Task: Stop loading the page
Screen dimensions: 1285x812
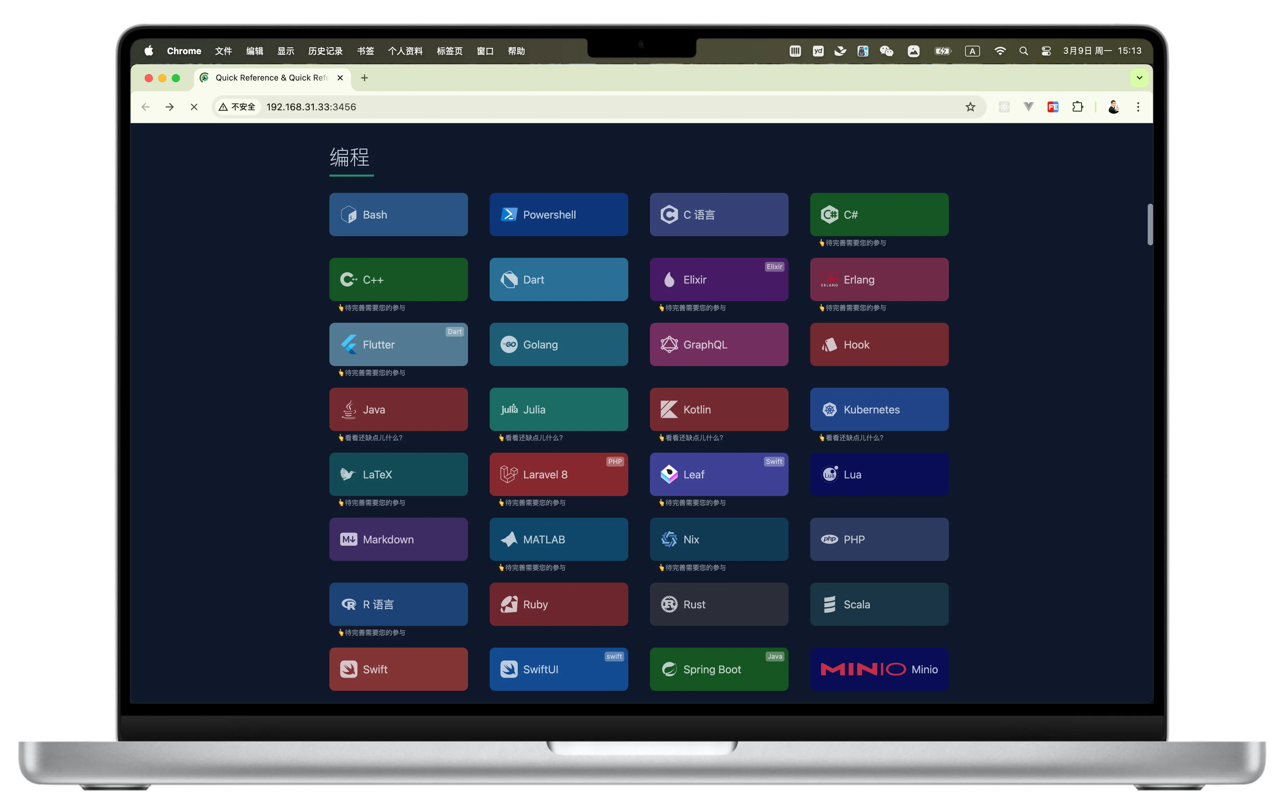Action: click(194, 107)
